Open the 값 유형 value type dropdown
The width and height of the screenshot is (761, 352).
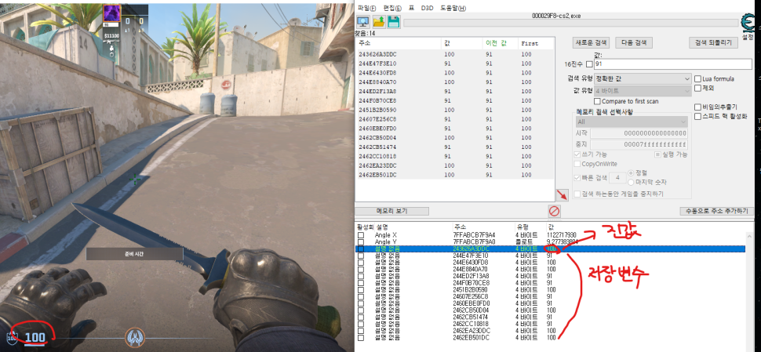coord(643,91)
